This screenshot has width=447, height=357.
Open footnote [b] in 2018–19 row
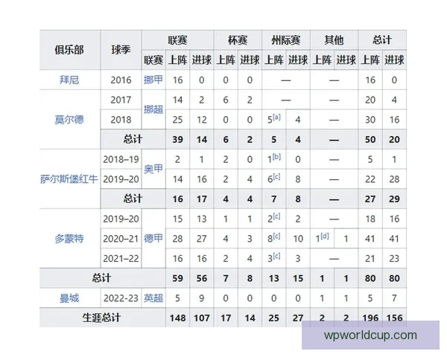point(276,157)
